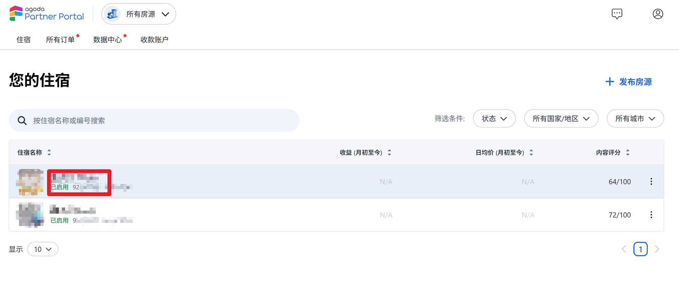Screen dimensions: 679x289
Task: Switch to the 数据中心 tab
Action: [x=107, y=40]
